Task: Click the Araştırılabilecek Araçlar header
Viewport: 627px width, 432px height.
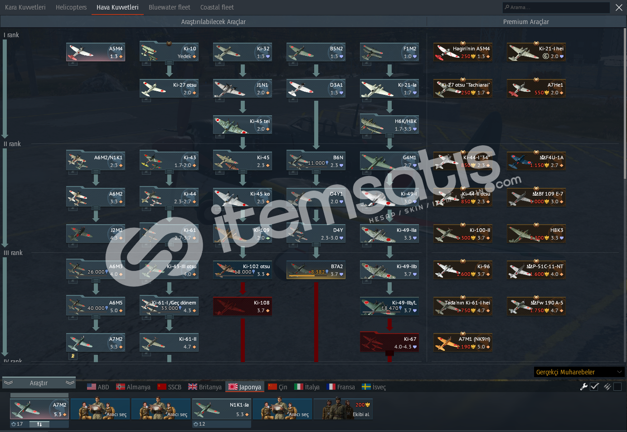Action: [x=213, y=22]
